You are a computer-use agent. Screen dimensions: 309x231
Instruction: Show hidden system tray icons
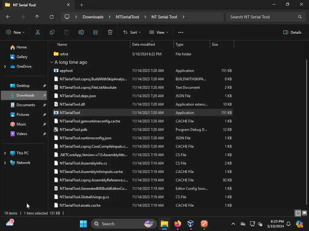pyautogui.click(x=233, y=224)
